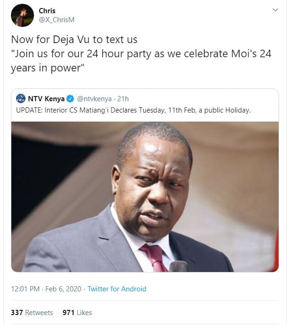This screenshot has width=289, height=325.
Task: Click the blue verified badge
Action: [70, 98]
